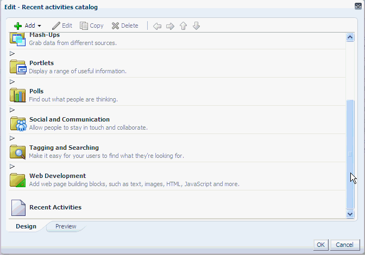This screenshot has height=255, width=365.
Task: Click the scrollbar up arrow
Action: 350,37
